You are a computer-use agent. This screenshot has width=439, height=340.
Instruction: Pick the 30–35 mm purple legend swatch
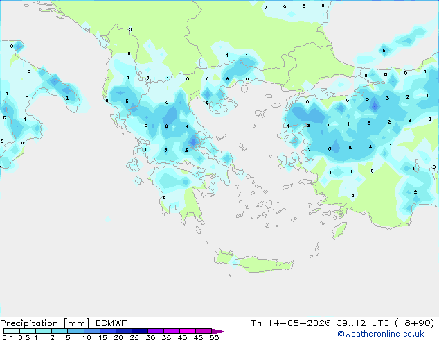pos(156,331)
